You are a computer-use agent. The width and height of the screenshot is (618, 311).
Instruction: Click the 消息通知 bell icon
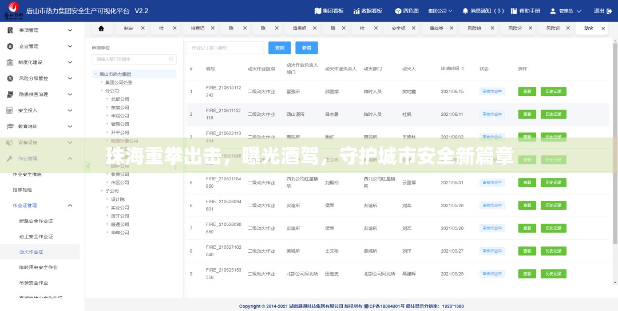tap(465, 11)
